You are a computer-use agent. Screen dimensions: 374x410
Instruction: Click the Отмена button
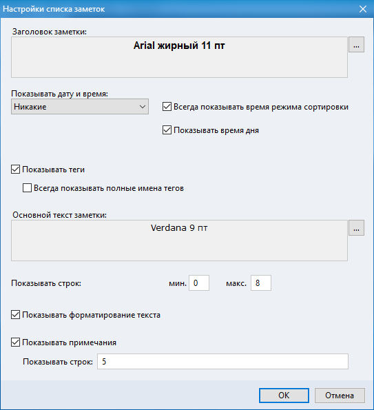point(340,395)
